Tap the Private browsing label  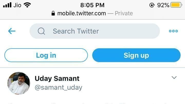tap(124, 13)
